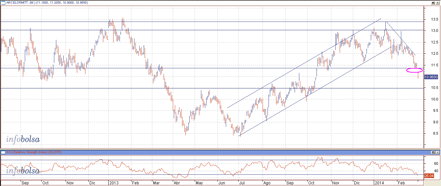Close the RSI indicator panel
The image size is (441, 186).
tap(437, 152)
